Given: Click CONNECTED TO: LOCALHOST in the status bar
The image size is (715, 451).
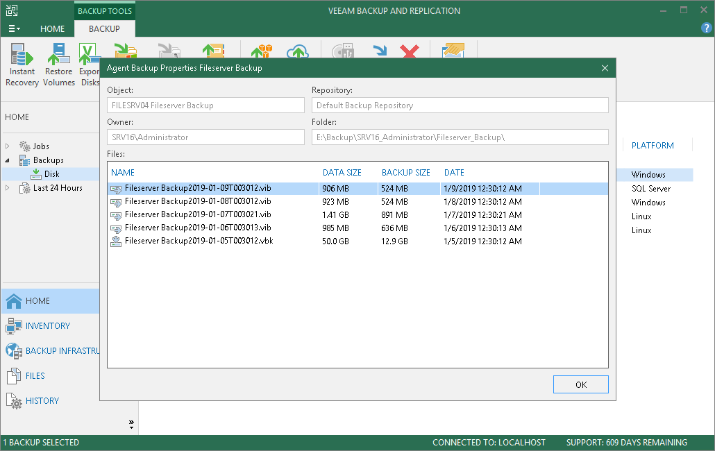Looking at the screenshot, I should click(x=489, y=443).
